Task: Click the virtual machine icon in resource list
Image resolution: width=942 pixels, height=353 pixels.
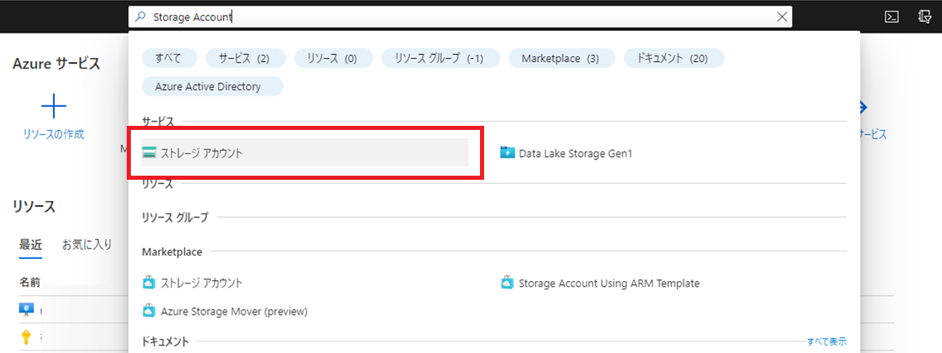Action: [x=26, y=310]
